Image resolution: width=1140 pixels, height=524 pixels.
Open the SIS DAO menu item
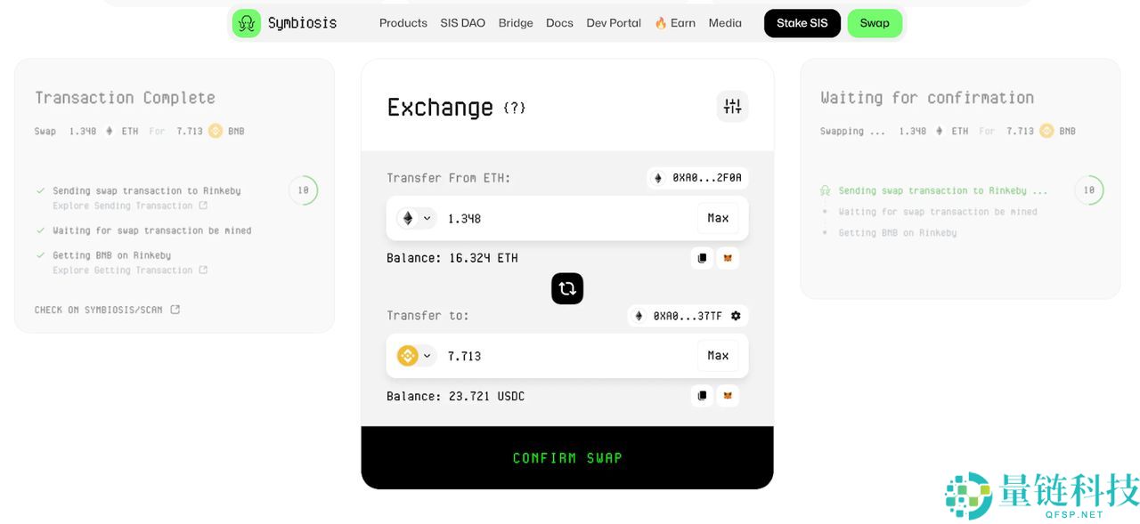point(462,23)
